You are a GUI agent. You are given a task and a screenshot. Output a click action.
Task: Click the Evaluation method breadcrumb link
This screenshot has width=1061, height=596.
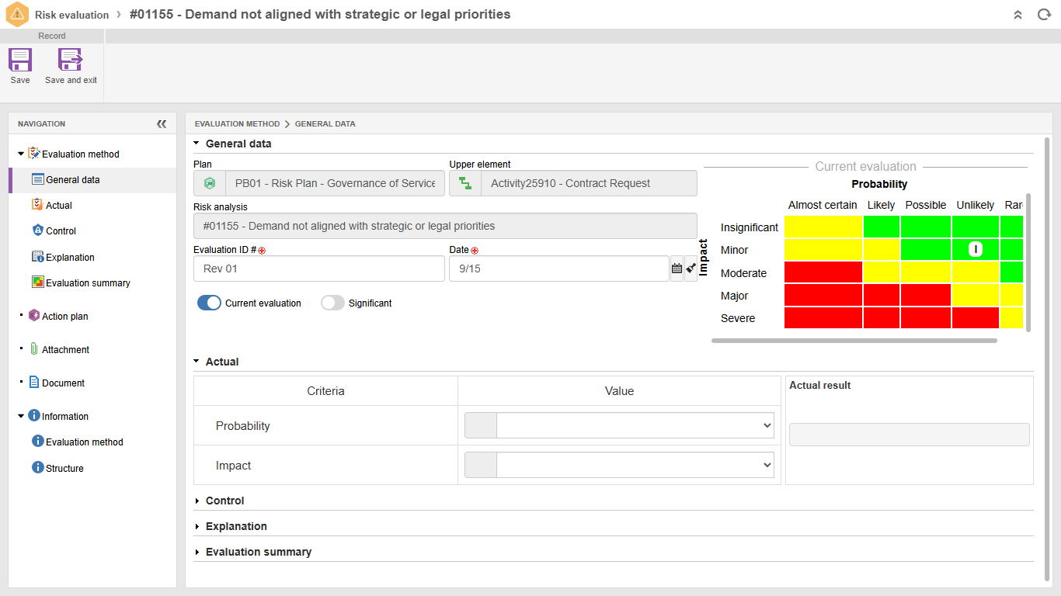(237, 124)
